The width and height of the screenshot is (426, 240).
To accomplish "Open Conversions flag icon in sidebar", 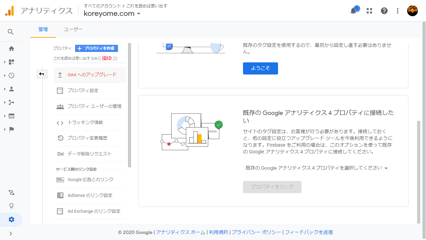I will click(x=11, y=129).
